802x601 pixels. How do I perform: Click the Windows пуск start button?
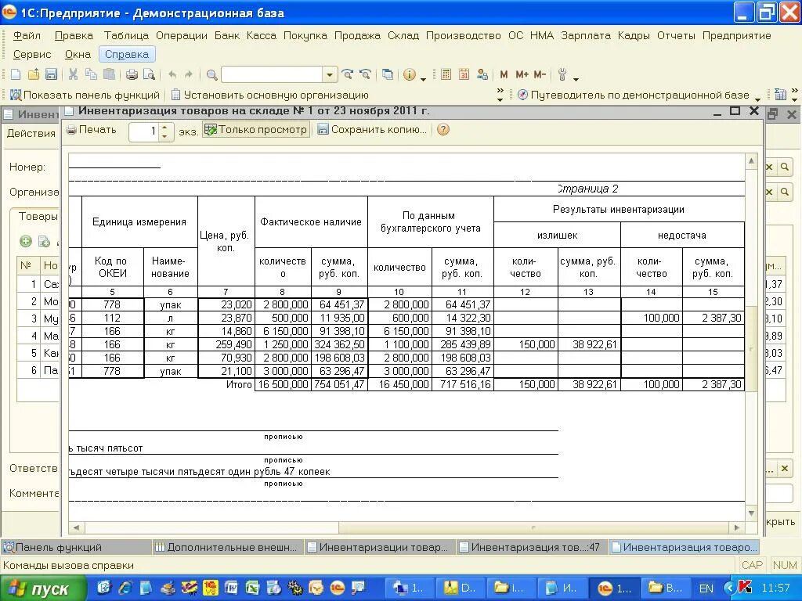click(x=43, y=588)
